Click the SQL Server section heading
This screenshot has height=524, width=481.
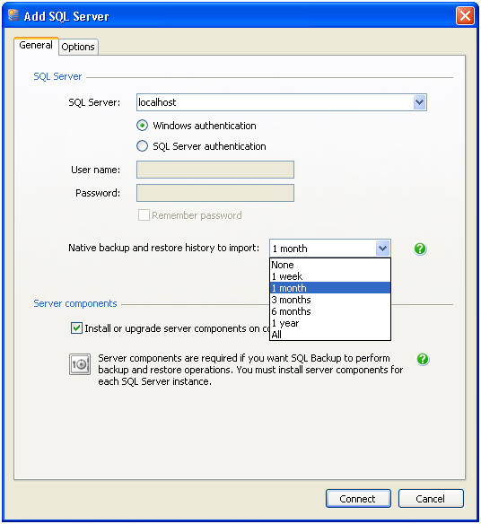tap(57, 76)
